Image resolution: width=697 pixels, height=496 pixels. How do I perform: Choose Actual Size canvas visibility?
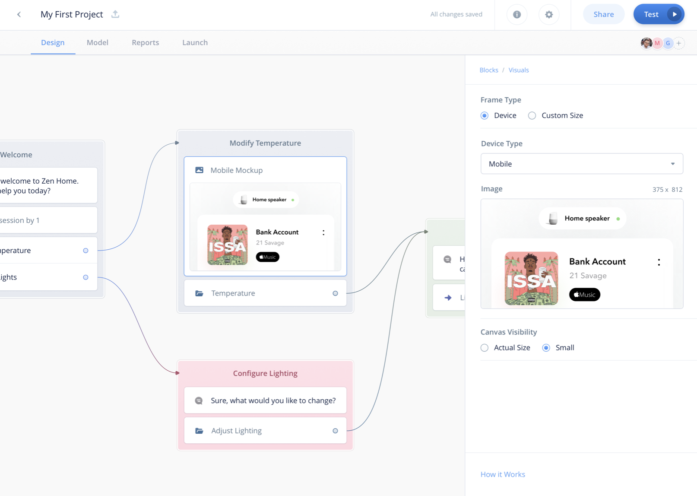[x=485, y=348]
